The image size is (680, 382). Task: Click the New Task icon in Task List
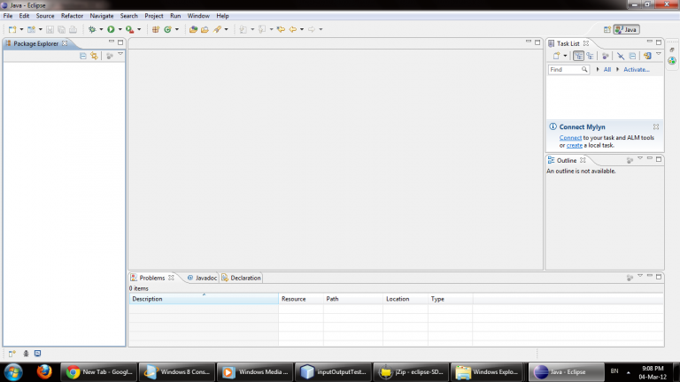tap(555, 56)
